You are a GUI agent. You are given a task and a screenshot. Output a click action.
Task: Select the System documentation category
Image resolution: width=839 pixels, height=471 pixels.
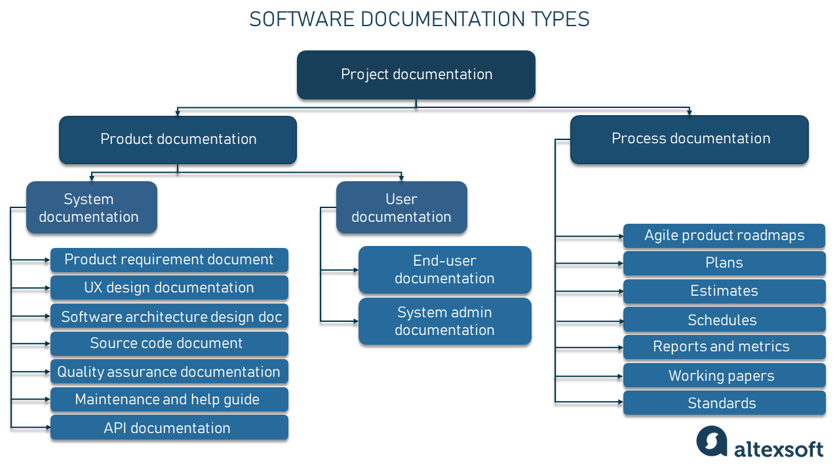point(91,207)
